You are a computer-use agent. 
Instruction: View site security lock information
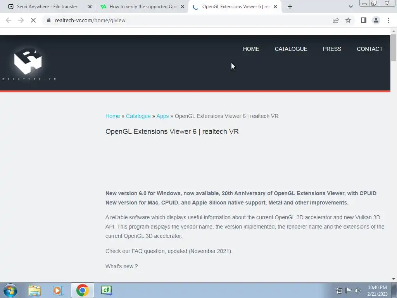point(49,20)
